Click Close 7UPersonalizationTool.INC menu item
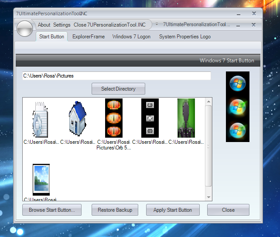 coord(109,25)
